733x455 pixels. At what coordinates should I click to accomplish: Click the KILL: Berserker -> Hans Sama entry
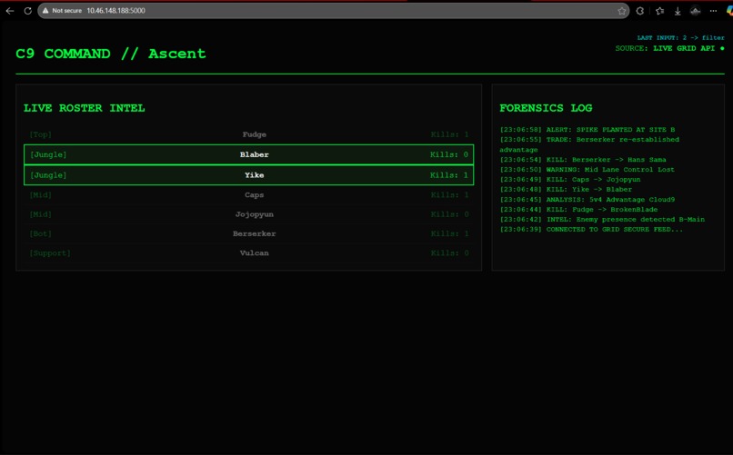[583, 160]
